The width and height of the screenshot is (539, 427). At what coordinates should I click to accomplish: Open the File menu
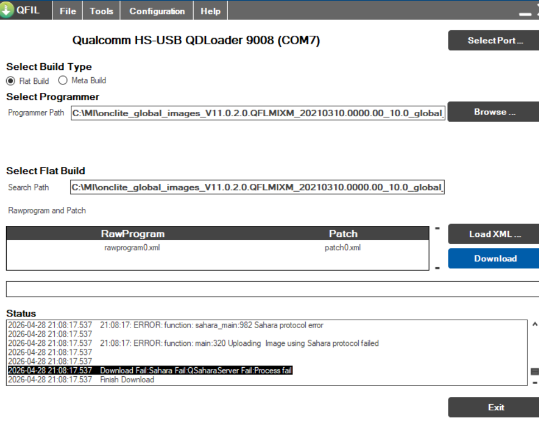[68, 11]
